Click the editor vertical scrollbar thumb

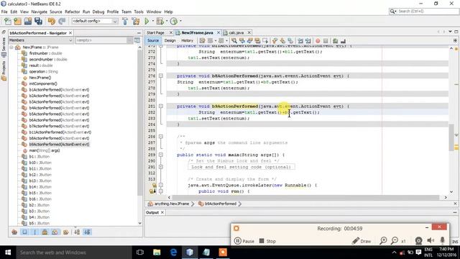tap(451, 137)
